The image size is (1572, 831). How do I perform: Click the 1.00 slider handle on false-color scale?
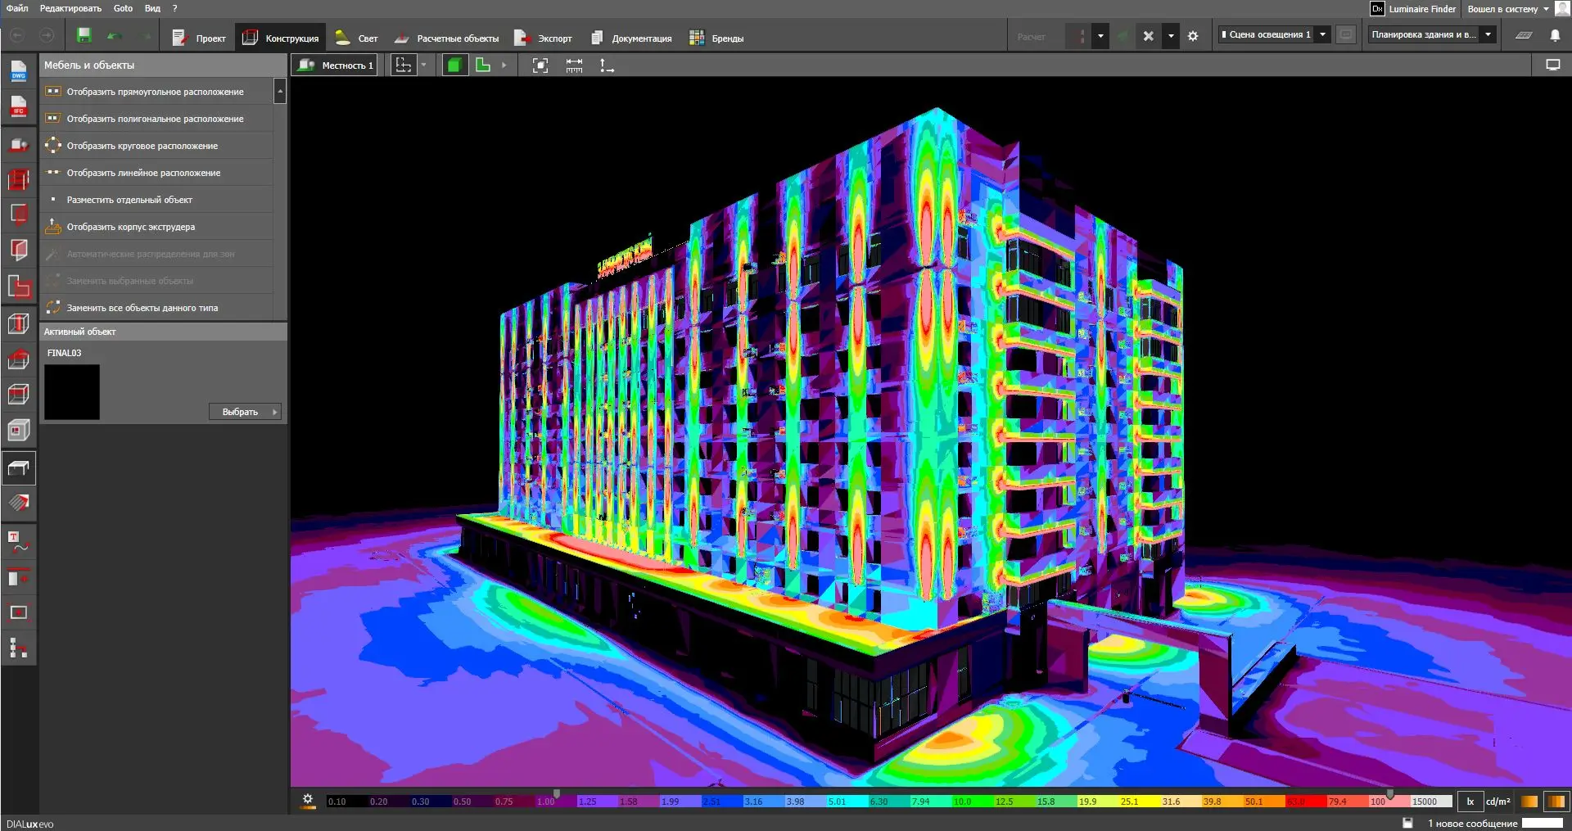click(x=557, y=793)
